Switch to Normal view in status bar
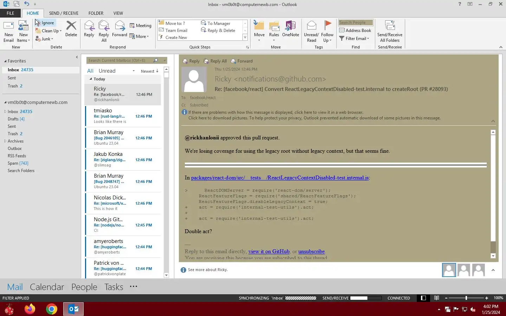506x316 pixels. (x=423, y=298)
